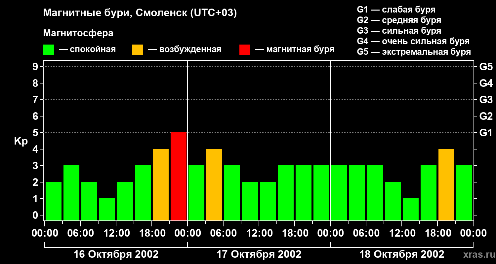Click the '— магнитная буря' legend text

[x=295, y=50]
